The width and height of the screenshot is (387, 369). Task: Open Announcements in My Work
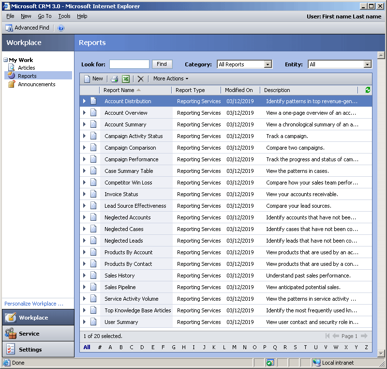(37, 84)
